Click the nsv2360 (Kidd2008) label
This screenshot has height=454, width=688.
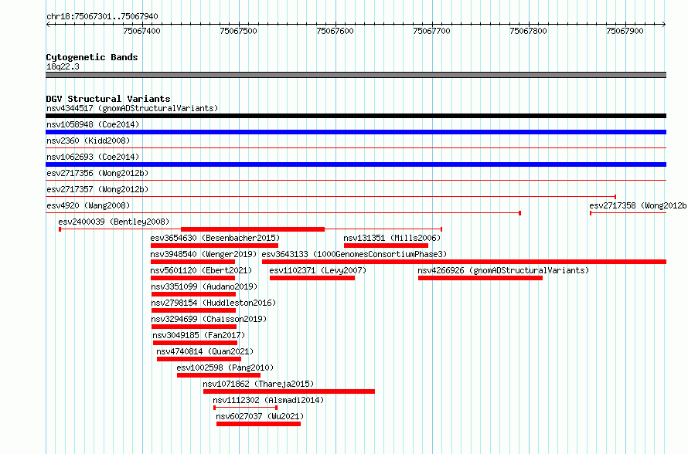[88, 141]
